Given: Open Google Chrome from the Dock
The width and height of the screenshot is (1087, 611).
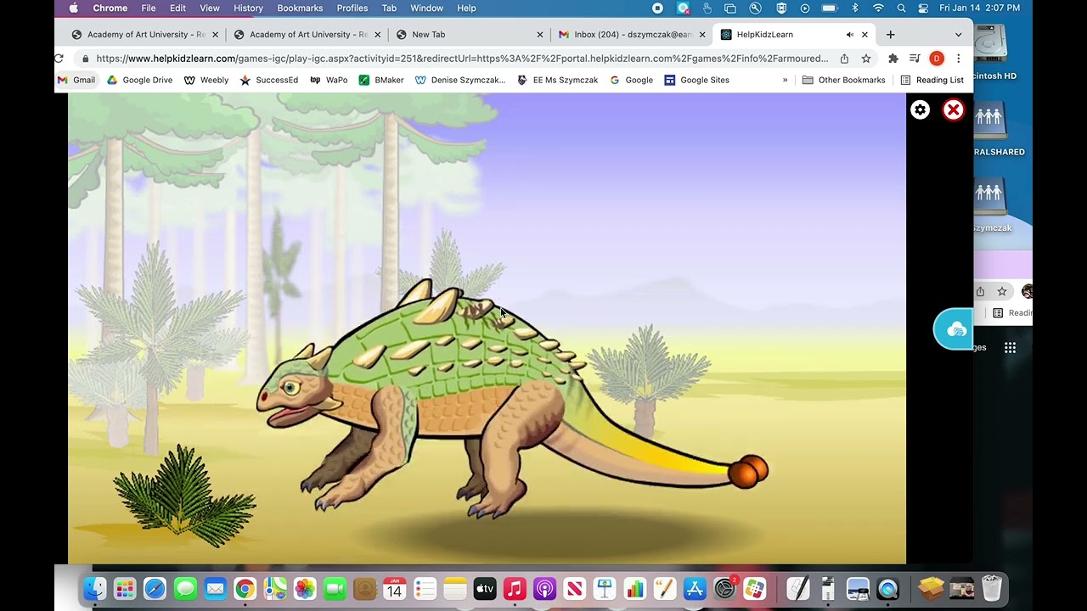Looking at the screenshot, I should (x=245, y=588).
